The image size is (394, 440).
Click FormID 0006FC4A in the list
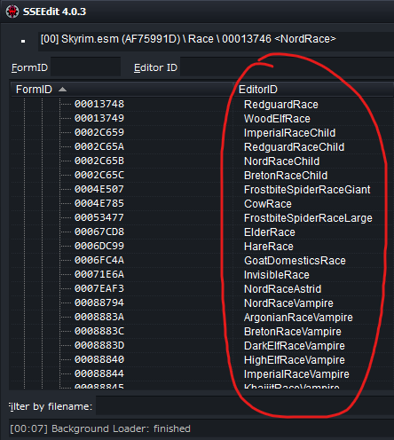(99, 260)
